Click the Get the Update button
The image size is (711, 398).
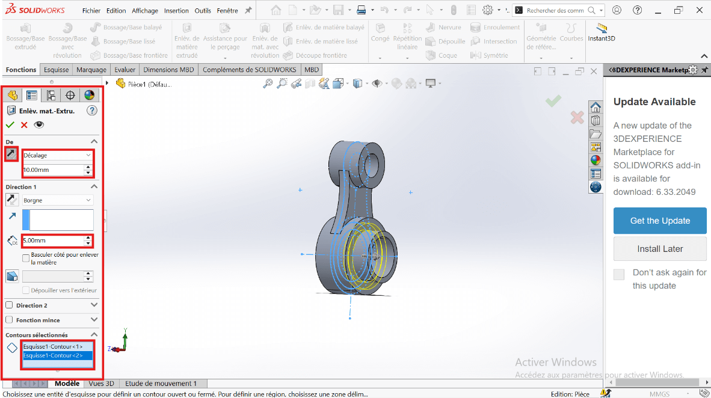coord(660,221)
